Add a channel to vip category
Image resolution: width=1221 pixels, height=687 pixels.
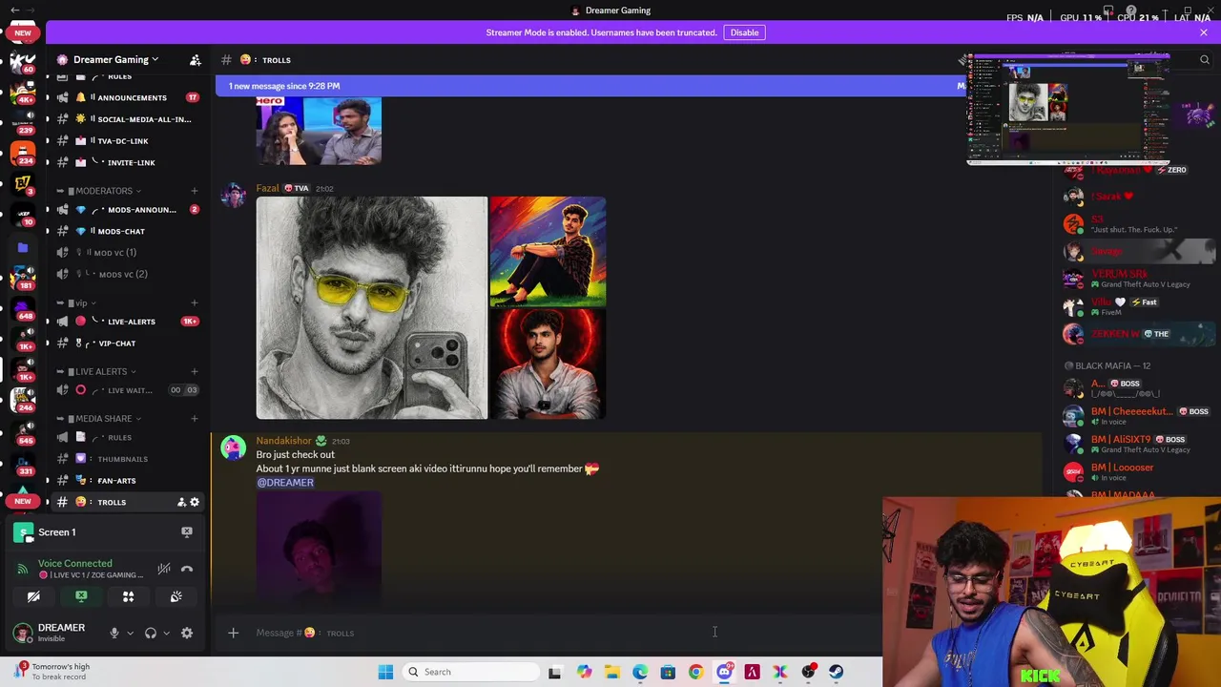click(195, 303)
